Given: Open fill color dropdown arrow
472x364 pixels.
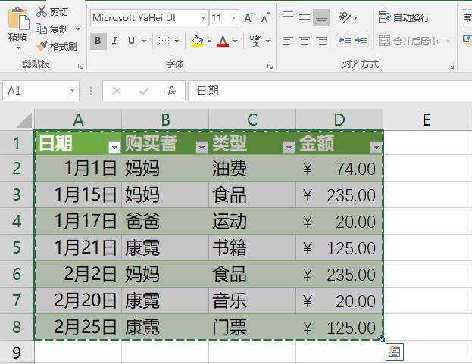Looking at the screenshot, I should click(x=210, y=41).
